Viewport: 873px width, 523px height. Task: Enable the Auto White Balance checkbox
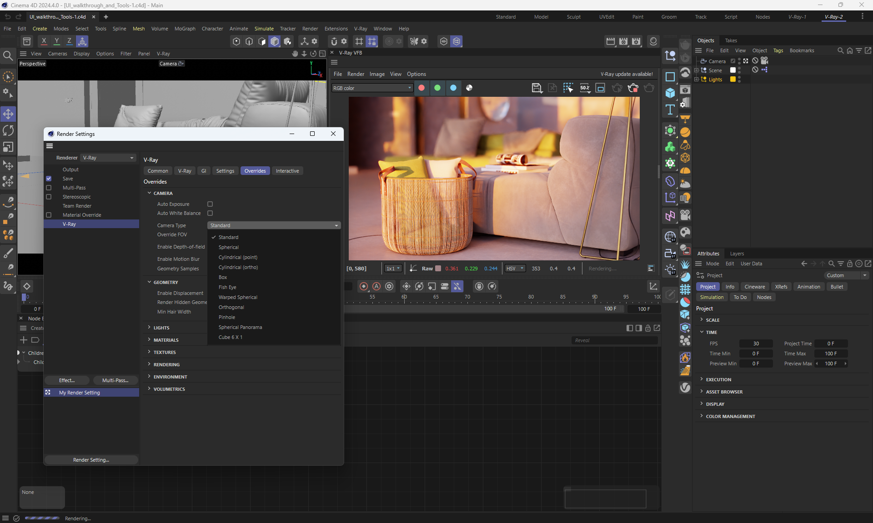tap(210, 213)
